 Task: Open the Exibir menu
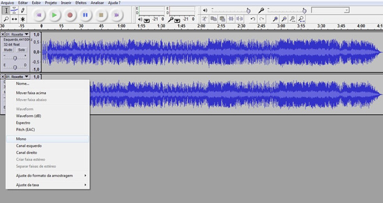[36, 3]
